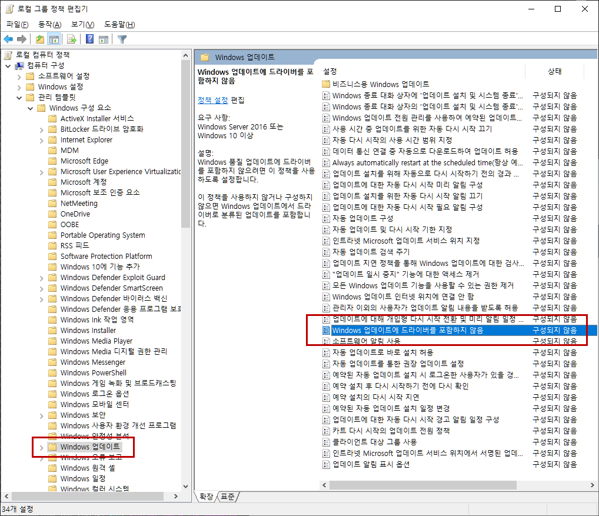This screenshot has width=599, height=516.
Task: Click the Export list toolbar icon
Action: click(71, 39)
